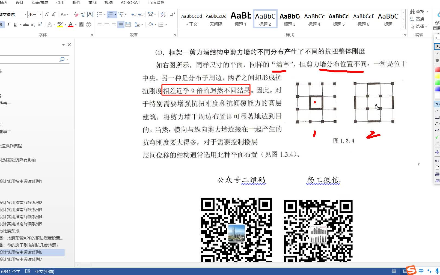
Task: Toggle justified alignment
Action: click(121, 25)
